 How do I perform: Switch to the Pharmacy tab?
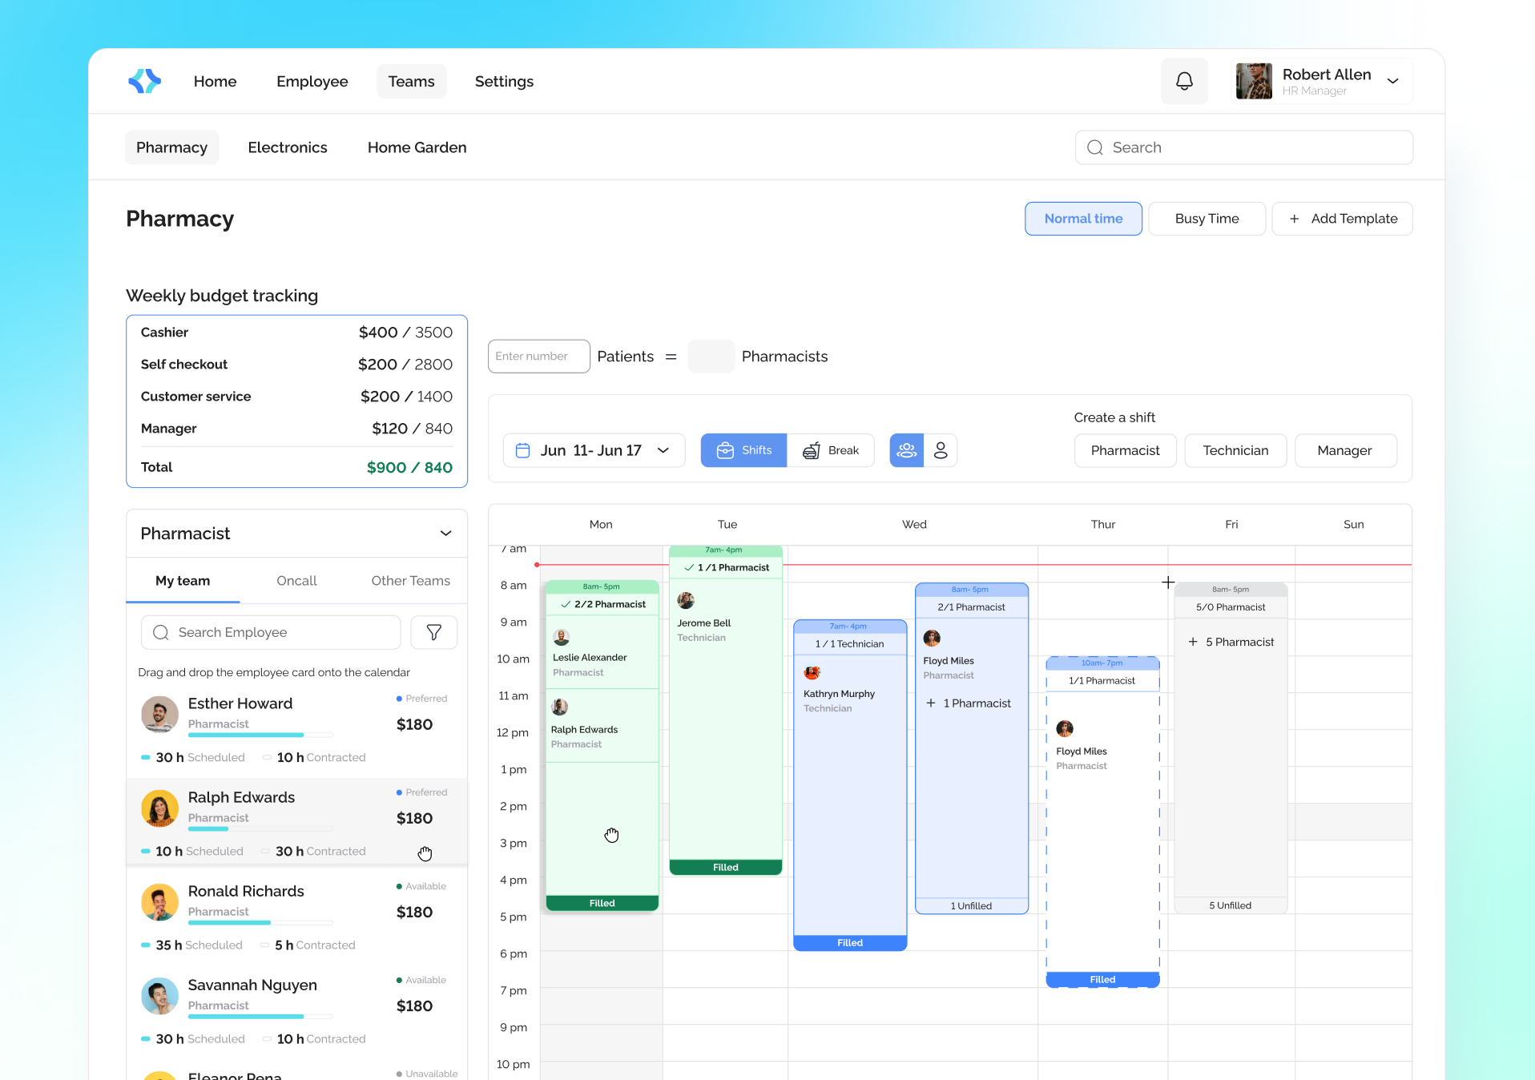[x=171, y=147]
